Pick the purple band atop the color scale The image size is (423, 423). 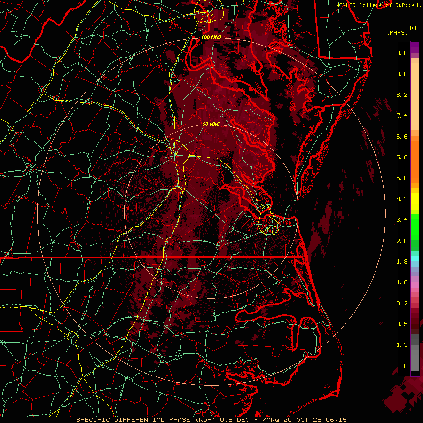pyautogui.click(x=415, y=47)
